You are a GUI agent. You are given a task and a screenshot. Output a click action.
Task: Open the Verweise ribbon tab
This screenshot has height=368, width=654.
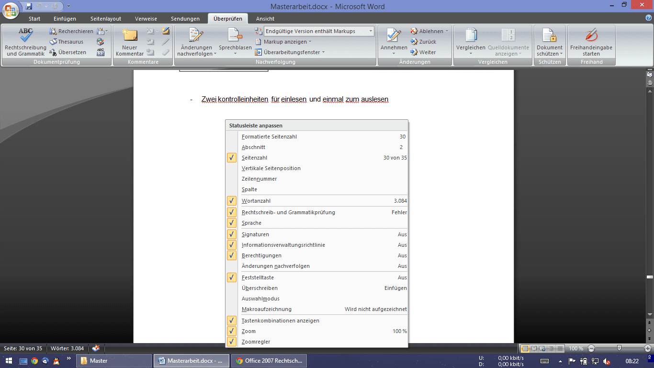point(146,19)
